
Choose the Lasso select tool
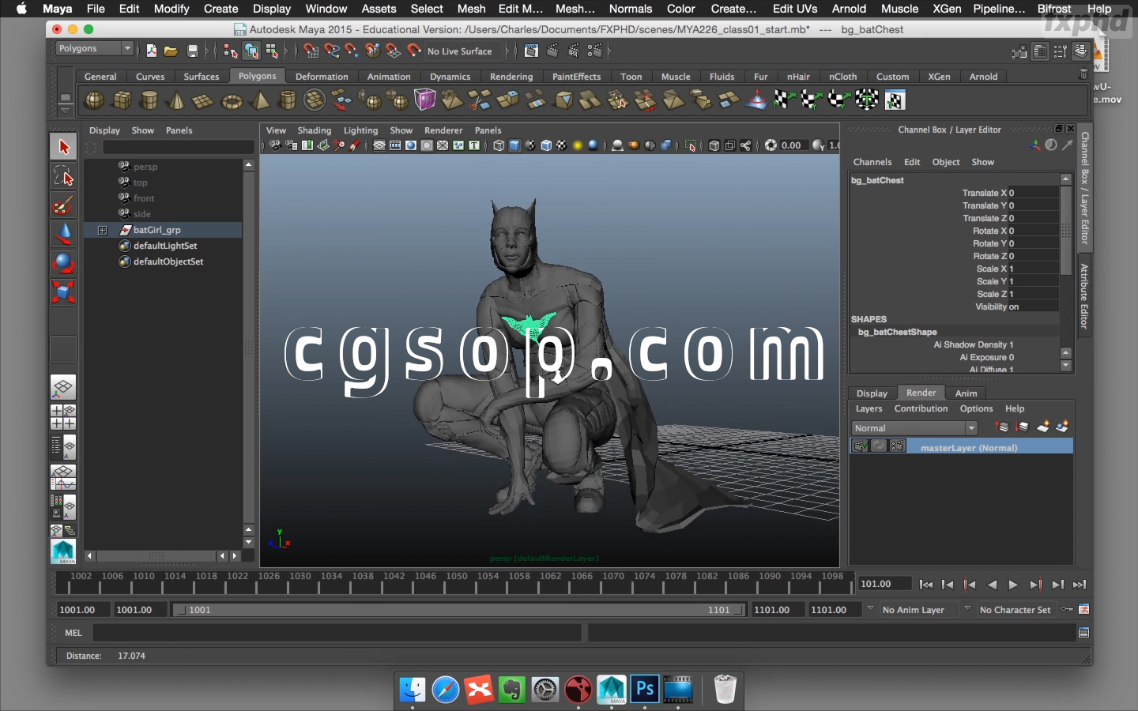pos(63,176)
